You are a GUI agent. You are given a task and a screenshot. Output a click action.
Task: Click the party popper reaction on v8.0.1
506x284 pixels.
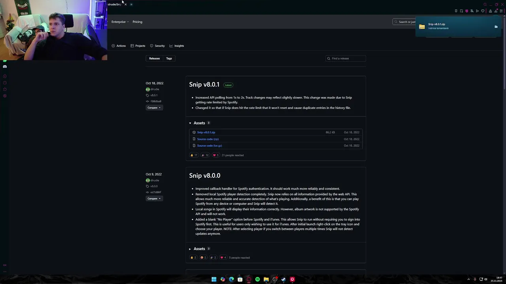tap(205, 155)
